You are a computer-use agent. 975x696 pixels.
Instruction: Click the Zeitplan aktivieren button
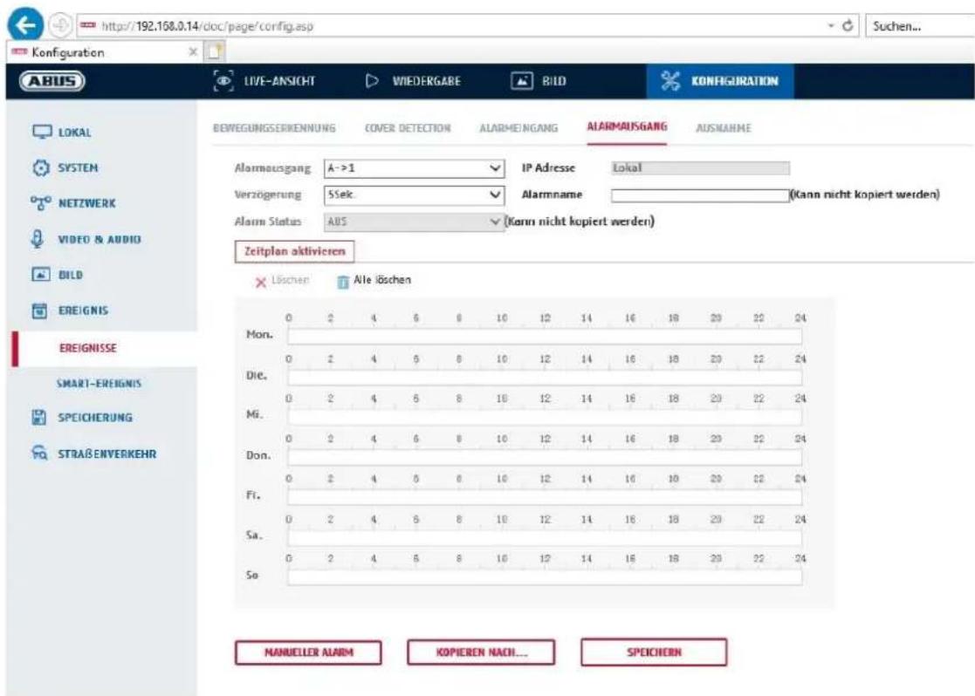295,252
